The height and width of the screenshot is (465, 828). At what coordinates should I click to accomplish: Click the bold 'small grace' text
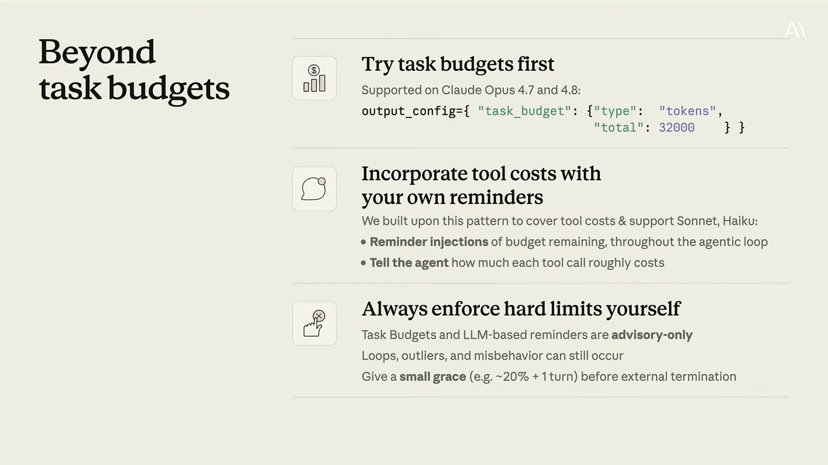coord(432,377)
